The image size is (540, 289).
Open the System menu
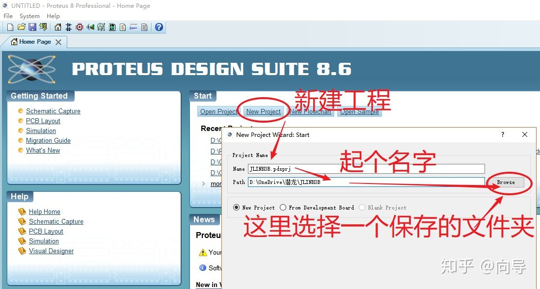click(x=29, y=16)
